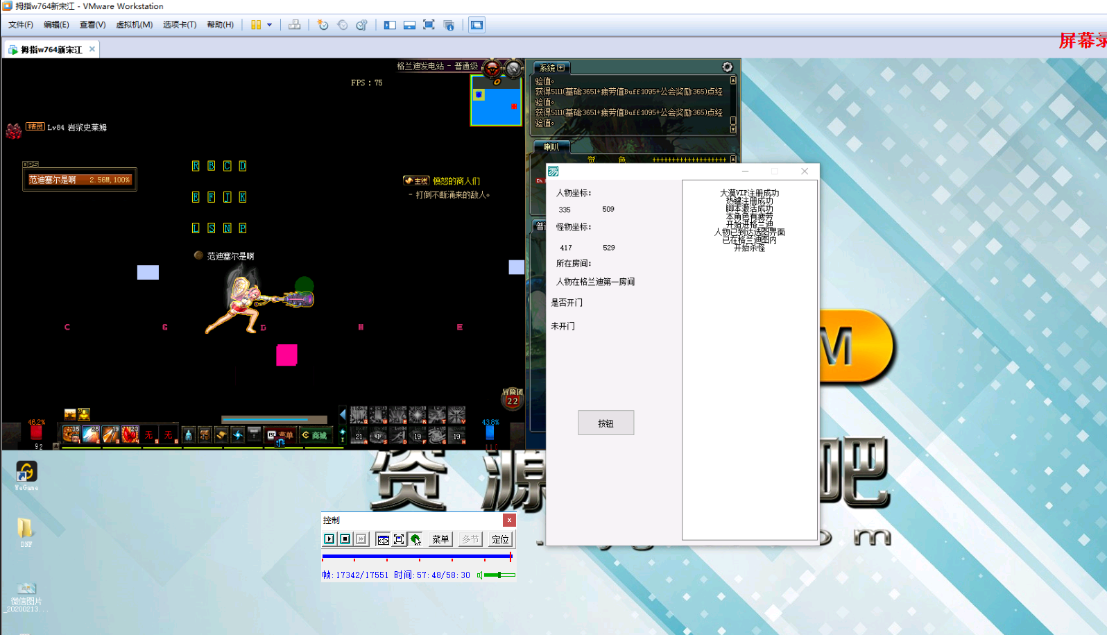
Task: Take a VM snapshot icon
Action: (x=323, y=25)
